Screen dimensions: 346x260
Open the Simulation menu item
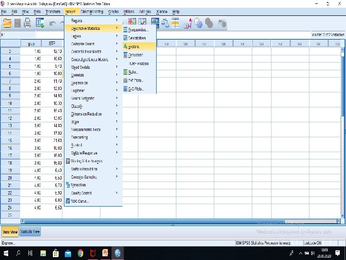click(93, 185)
